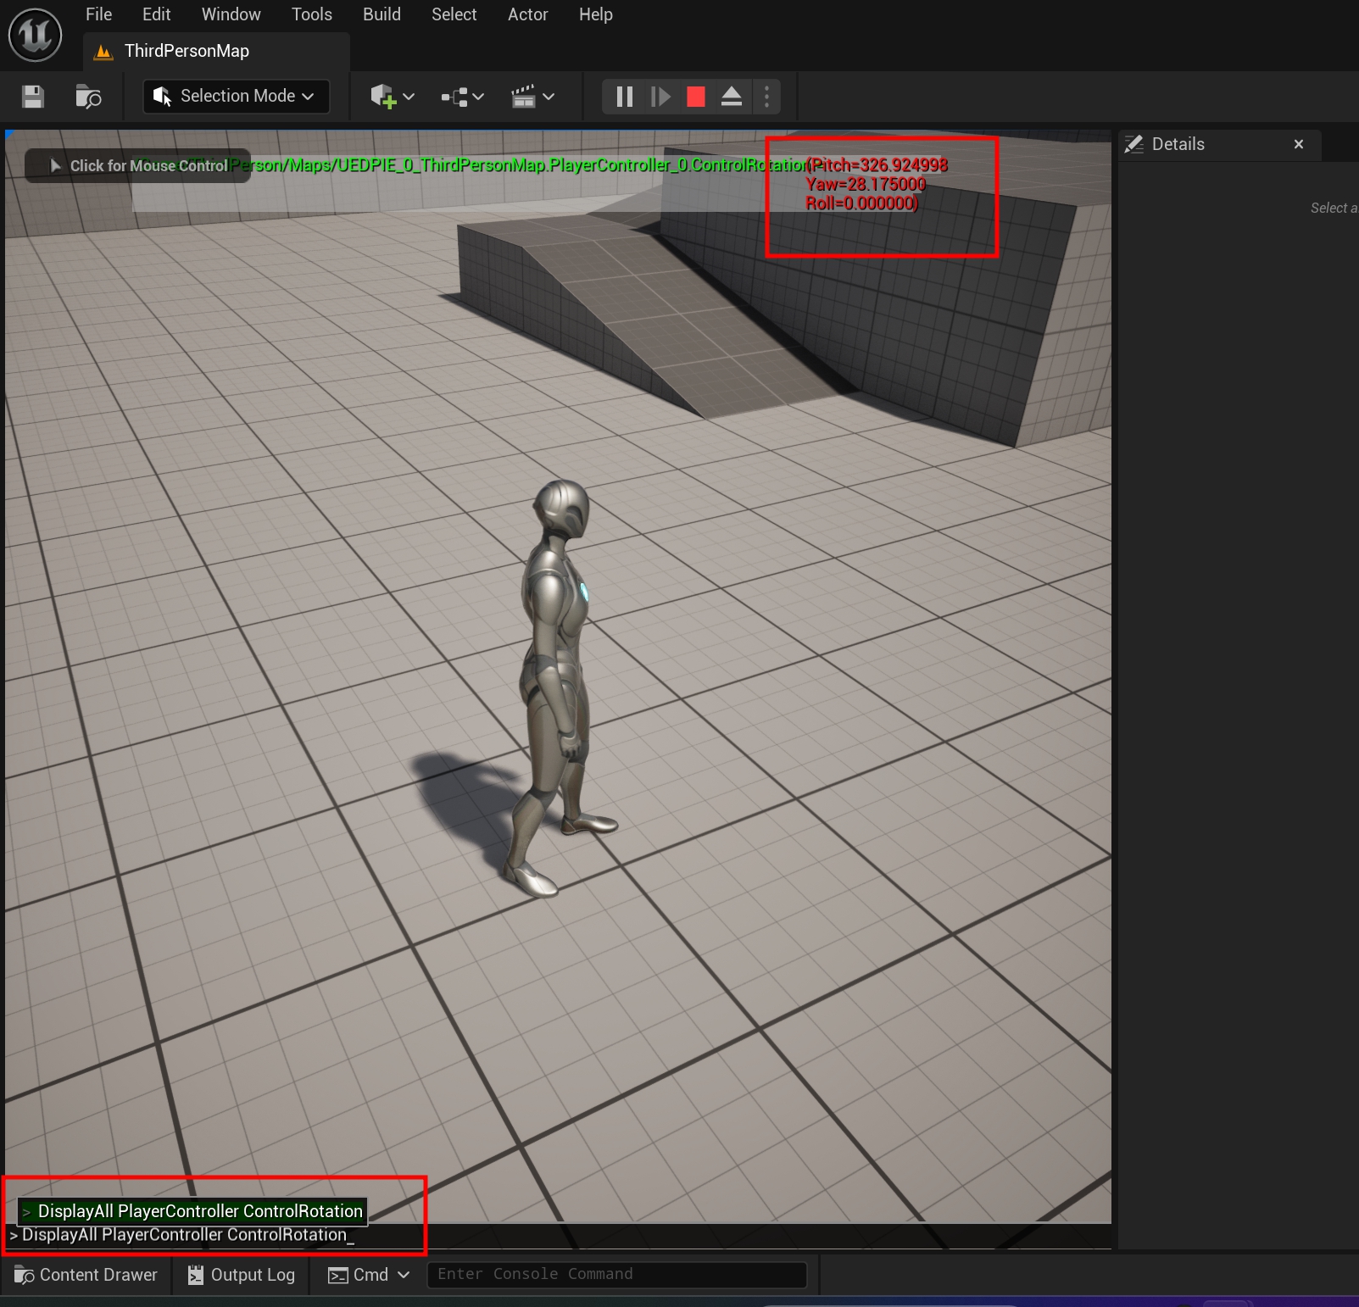Expand the Cmd console type dropdown

(x=369, y=1275)
